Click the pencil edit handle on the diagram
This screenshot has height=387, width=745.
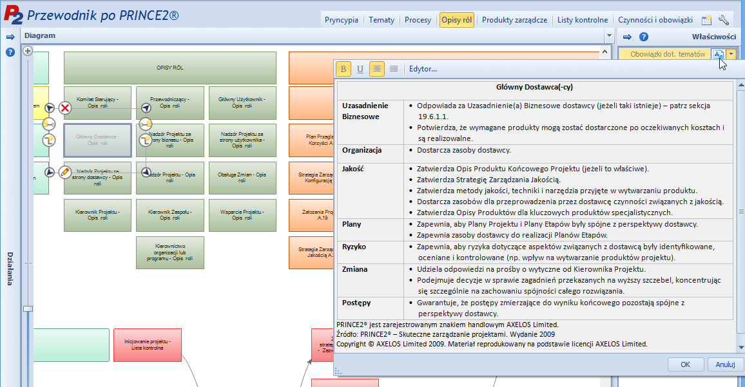(65, 172)
